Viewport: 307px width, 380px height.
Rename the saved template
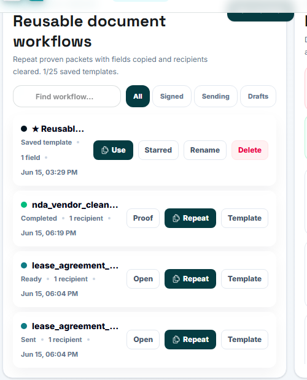coord(205,150)
